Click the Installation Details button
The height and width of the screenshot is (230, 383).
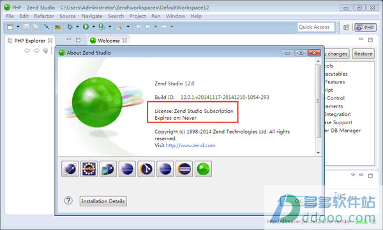[x=103, y=201]
